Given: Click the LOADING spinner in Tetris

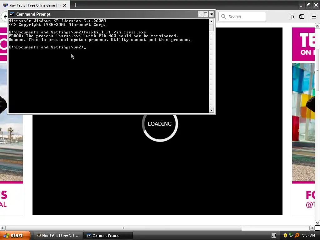Looking at the screenshot, I should (x=160, y=124).
